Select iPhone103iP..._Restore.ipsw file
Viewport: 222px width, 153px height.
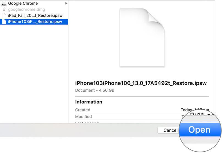pos(34,21)
